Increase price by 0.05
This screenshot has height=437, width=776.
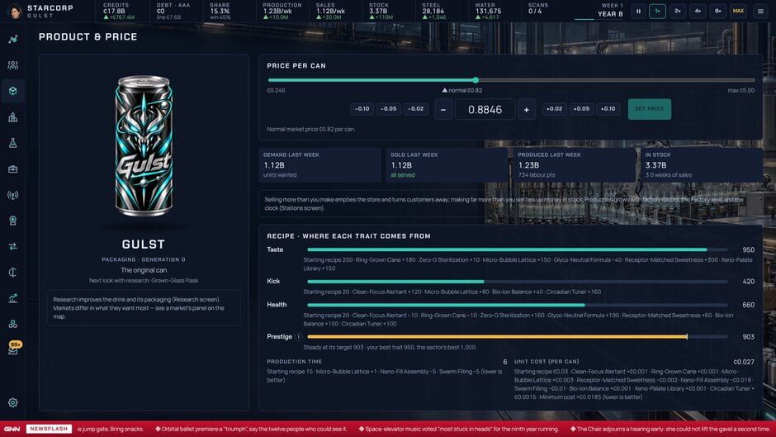(x=581, y=109)
